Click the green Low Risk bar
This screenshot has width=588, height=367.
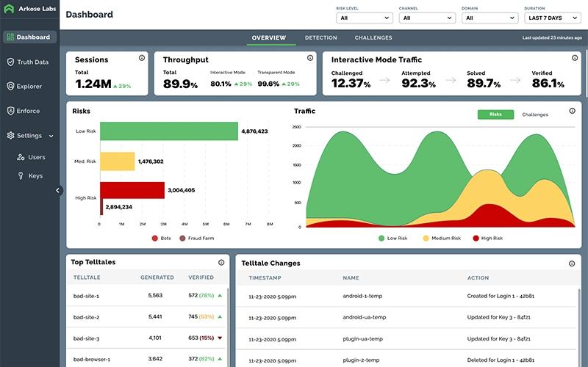169,131
